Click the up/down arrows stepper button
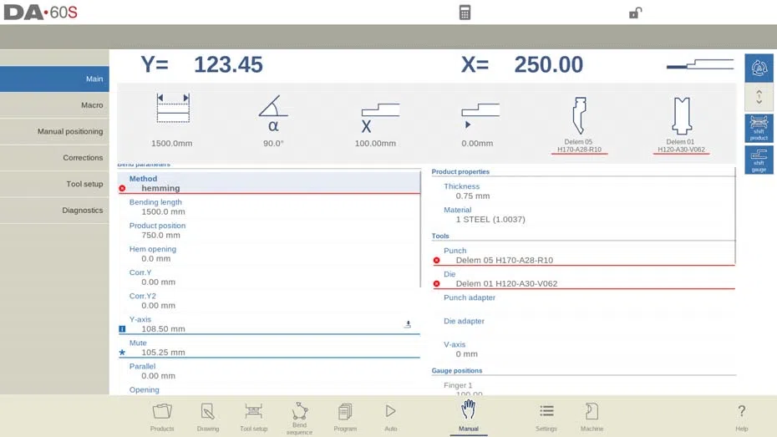The height and width of the screenshot is (437, 777). (x=759, y=97)
